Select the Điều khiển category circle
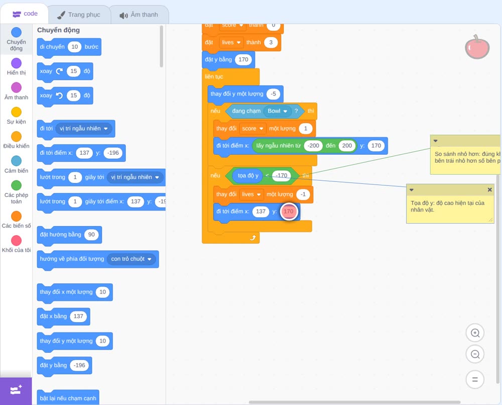This screenshot has height=405, width=502. 17,137
